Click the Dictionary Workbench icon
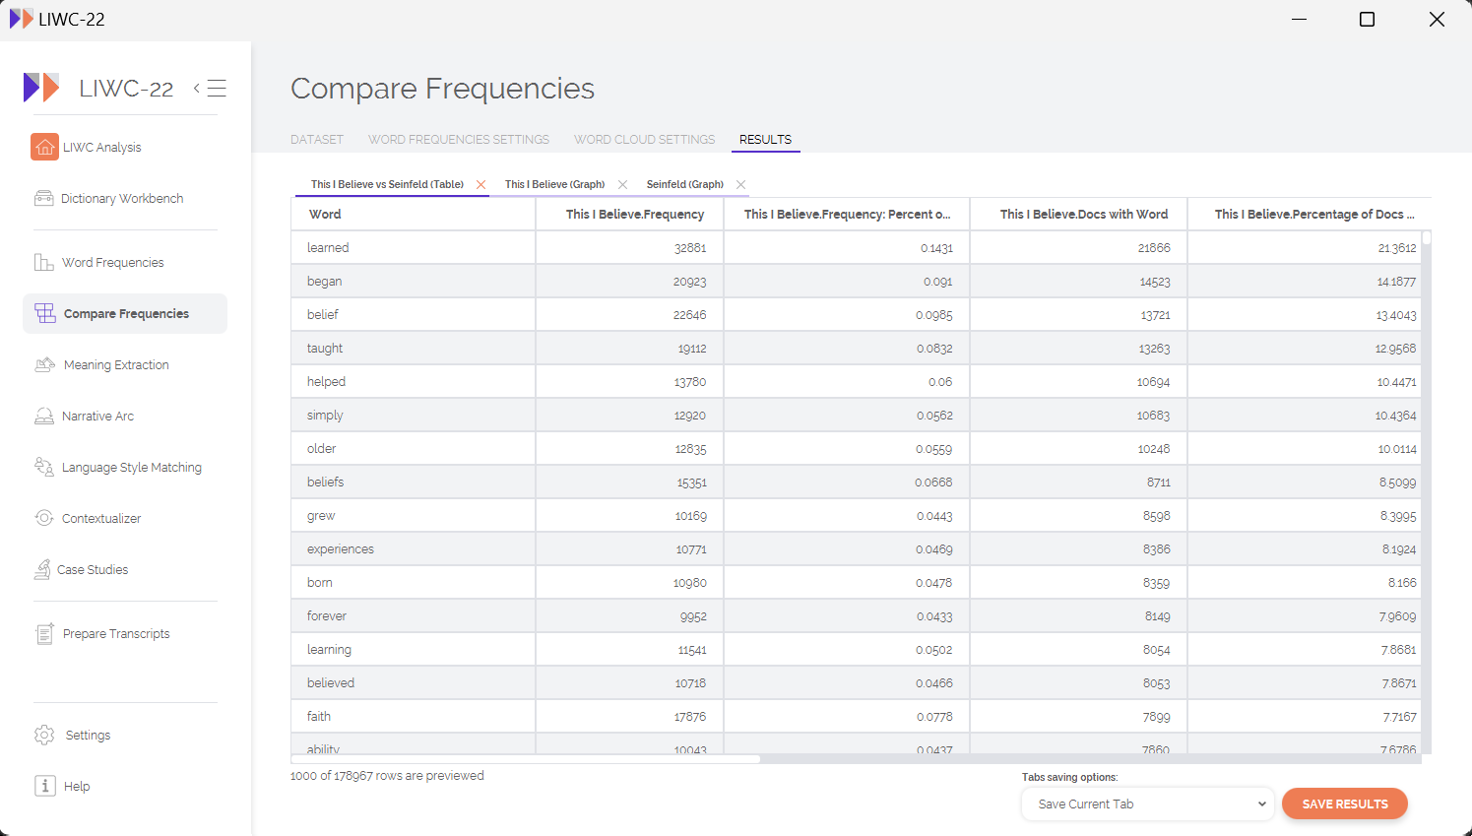This screenshot has width=1472, height=836. [x=44, y=198]
